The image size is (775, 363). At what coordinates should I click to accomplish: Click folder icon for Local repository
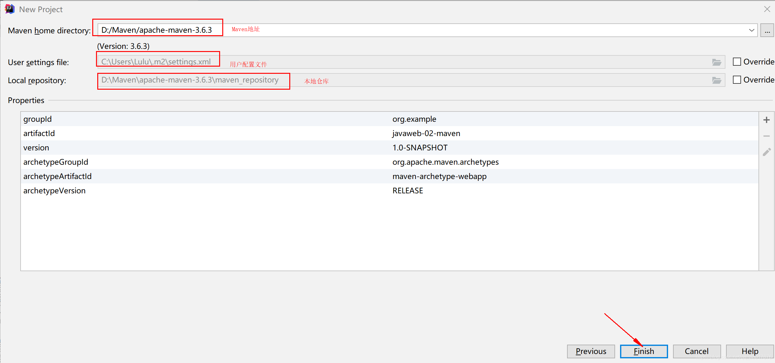[x=717, y=80]
